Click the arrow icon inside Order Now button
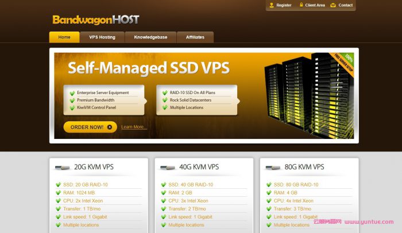The width and height of the screenshot is (402, 233). [x=110, y=127]
